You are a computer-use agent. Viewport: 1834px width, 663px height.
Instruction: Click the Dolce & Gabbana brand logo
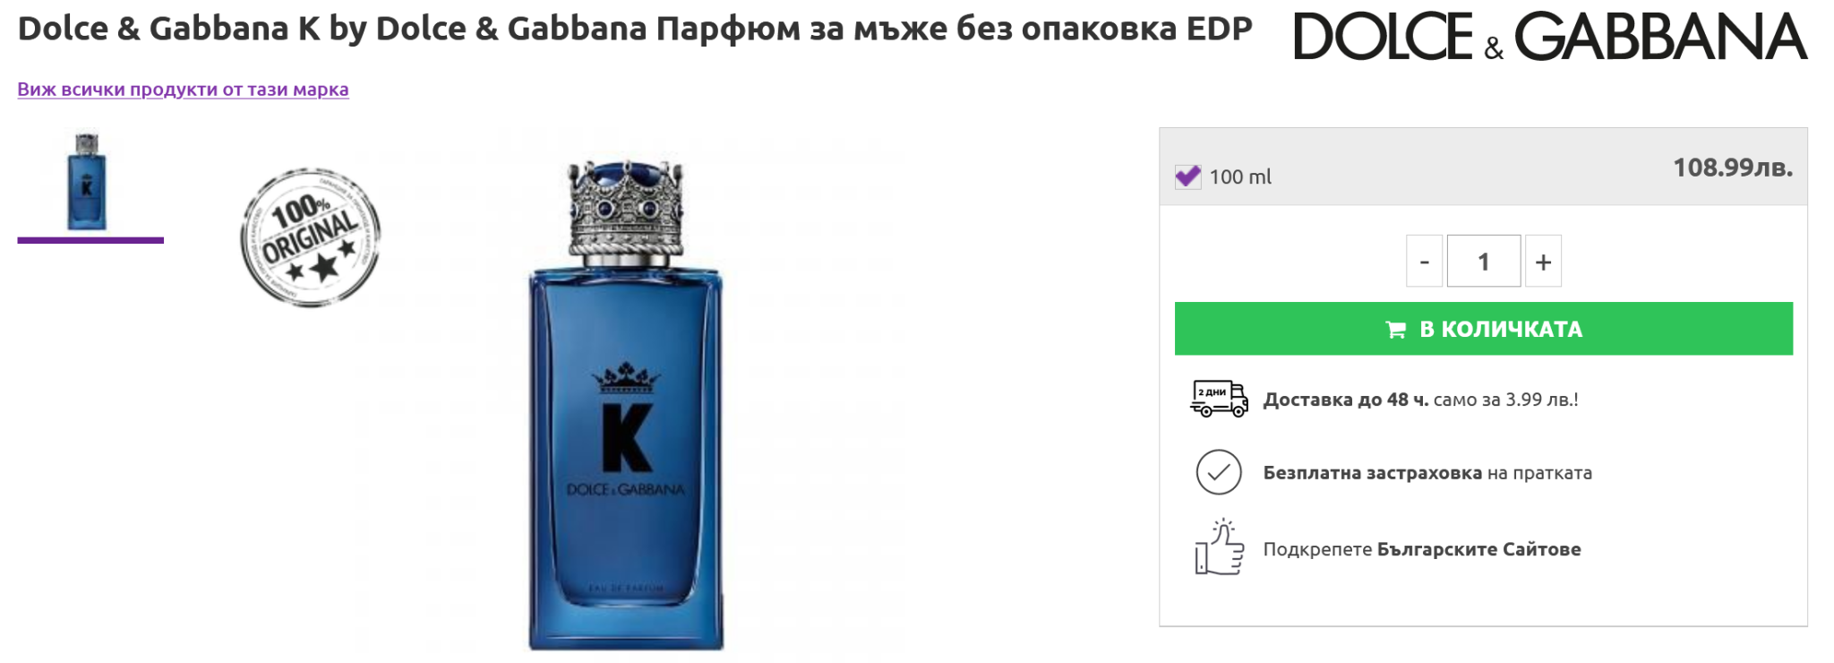(x=1550, y=37)
